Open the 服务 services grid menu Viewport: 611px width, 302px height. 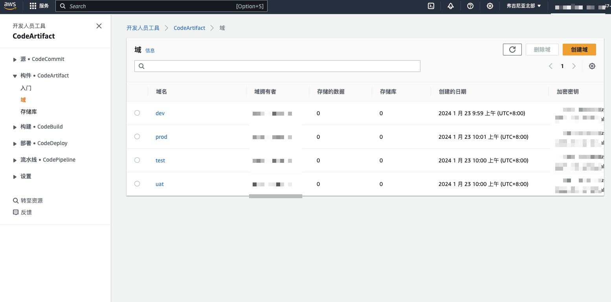(39, 6)
